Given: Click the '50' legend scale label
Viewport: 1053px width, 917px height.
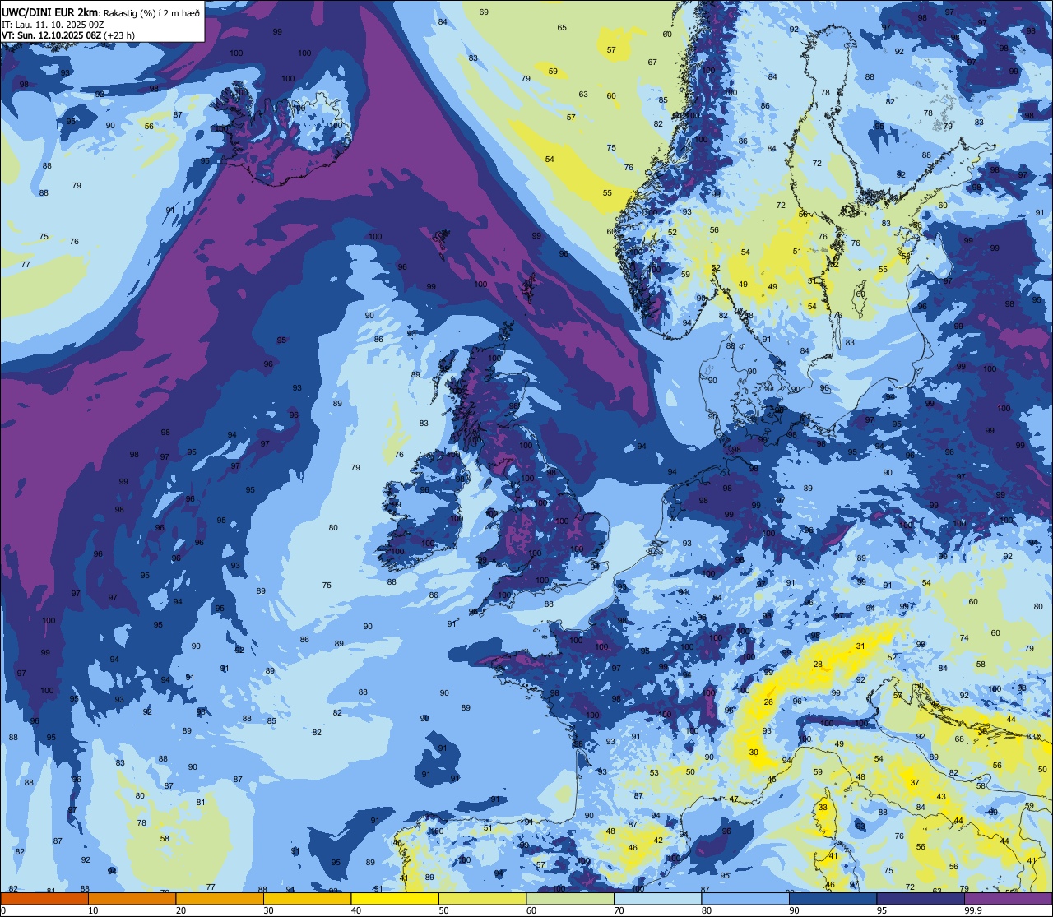Looking at the screenshot, I should (x=443, y=910).
